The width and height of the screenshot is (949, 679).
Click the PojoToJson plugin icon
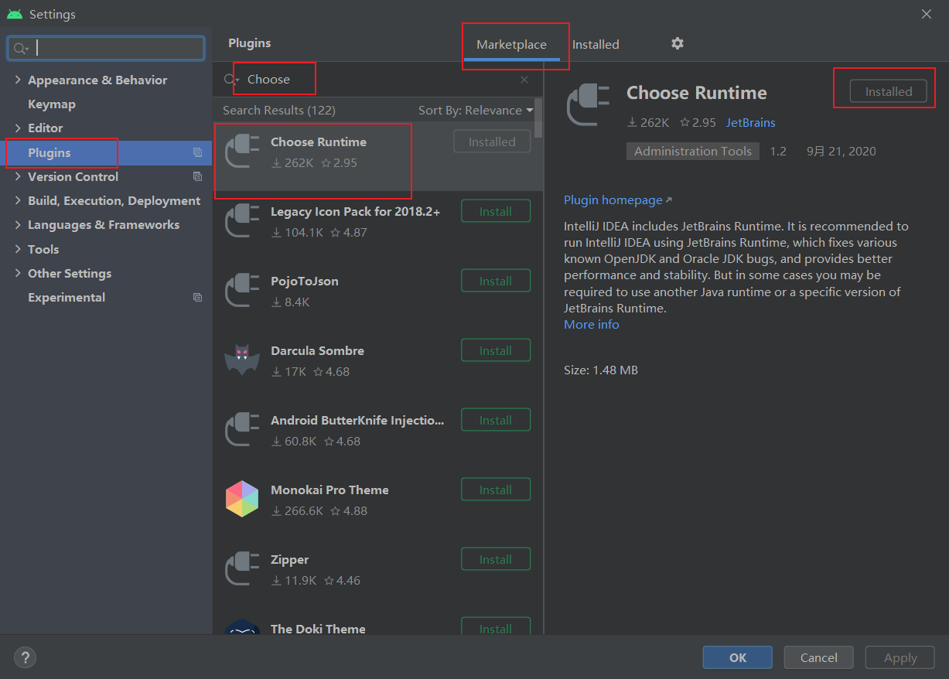point(242,290)
